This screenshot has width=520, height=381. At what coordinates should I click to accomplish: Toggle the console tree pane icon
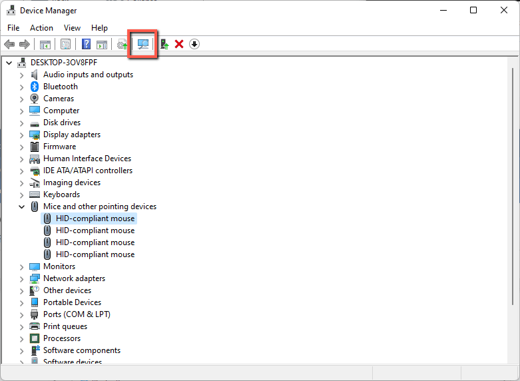coord(45,44)
